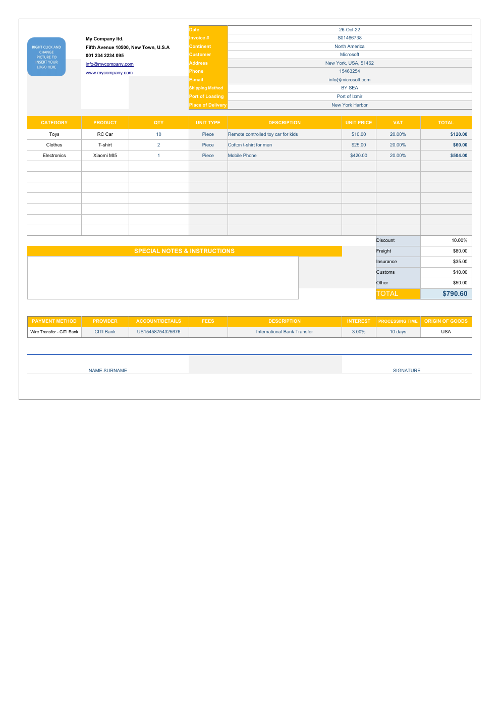Click the 'New York Harbor' delivery value

tap(350, 105)
